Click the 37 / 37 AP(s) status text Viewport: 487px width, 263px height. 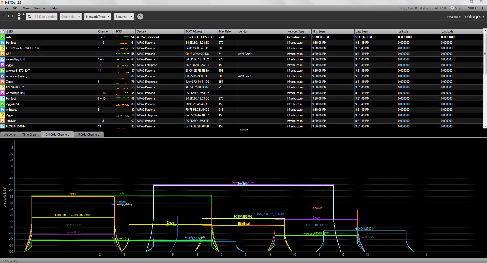pos(9,261)
